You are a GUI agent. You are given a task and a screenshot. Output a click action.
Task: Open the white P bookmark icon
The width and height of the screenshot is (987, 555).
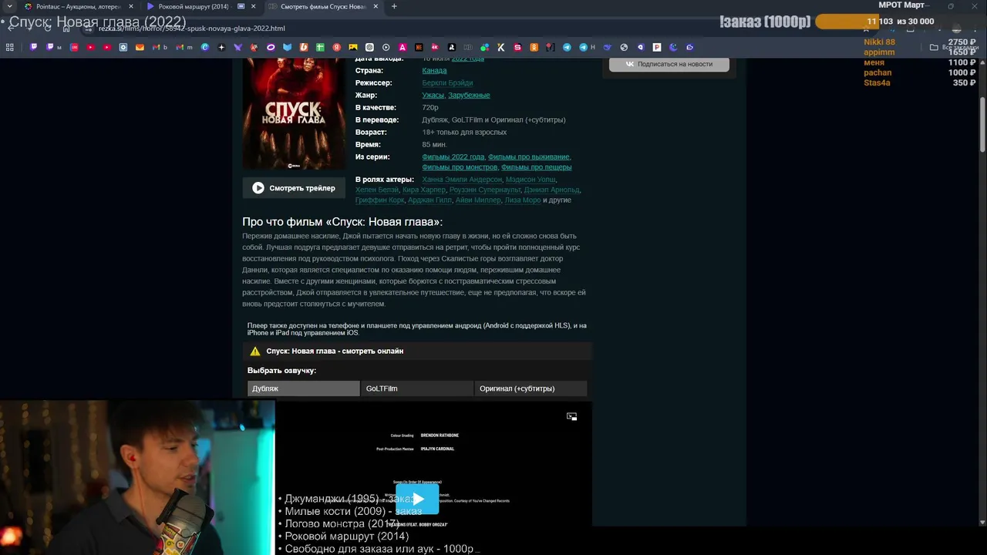(657, 47)
